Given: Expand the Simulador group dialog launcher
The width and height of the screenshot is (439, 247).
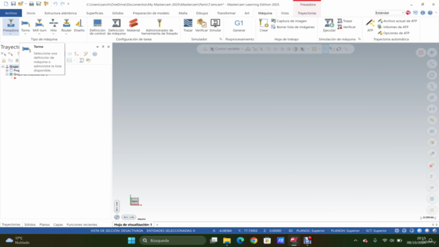Looking at the screenshot, I should 221,39.
